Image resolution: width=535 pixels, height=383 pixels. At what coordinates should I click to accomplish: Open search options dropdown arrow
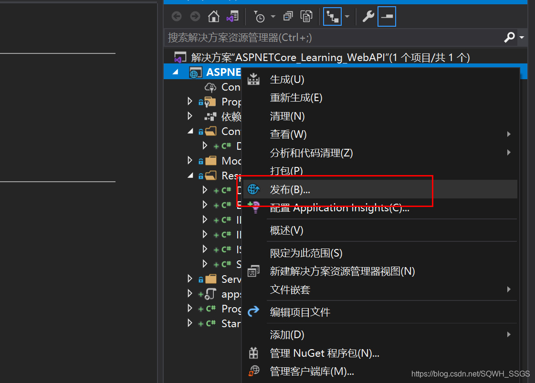[522, 37]
